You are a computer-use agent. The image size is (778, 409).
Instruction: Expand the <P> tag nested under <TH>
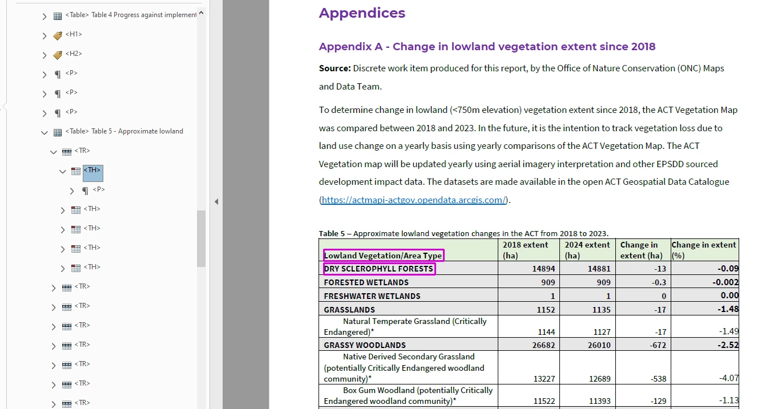pyautogui.click(x=72, y=191)
